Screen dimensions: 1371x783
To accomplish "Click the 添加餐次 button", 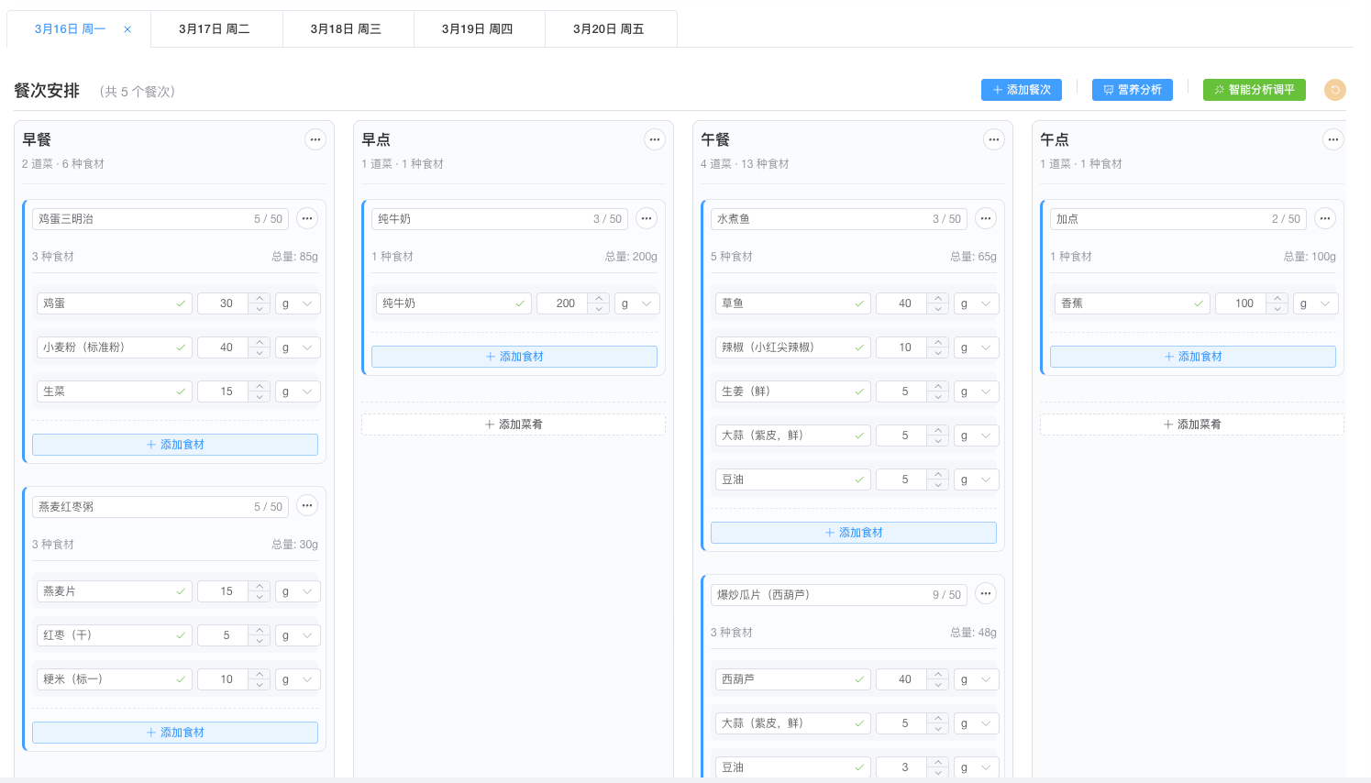I will [x=1022, y=90].
